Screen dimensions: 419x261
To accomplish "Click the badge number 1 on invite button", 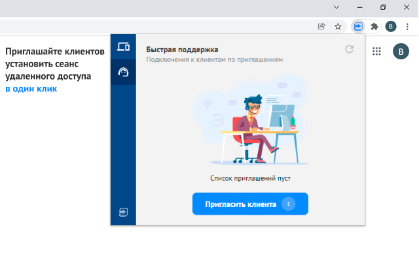I will 288,204.
